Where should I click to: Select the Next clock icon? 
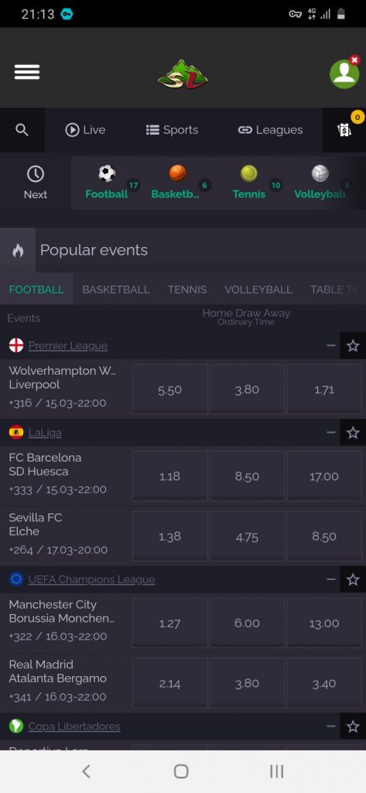coord(36,174)
